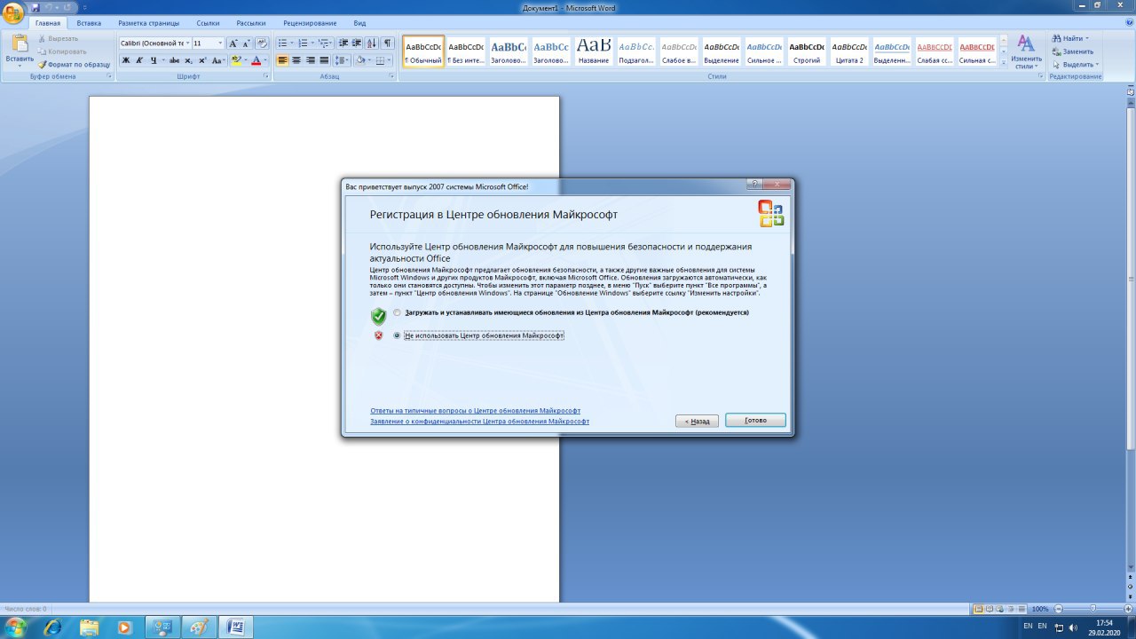This screenshot has height=639, width=1136.
Task: Select 'Загружать и устанавливать имеющиеся обновления' radio button
Action: (x=397, y=312)
